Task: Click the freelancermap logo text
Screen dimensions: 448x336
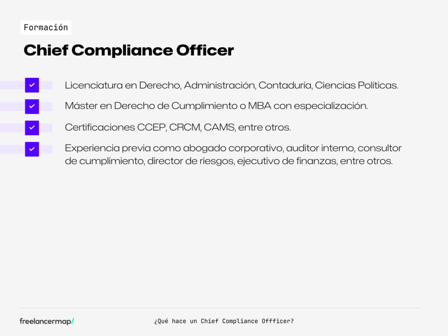Action: tap(45, 321)
